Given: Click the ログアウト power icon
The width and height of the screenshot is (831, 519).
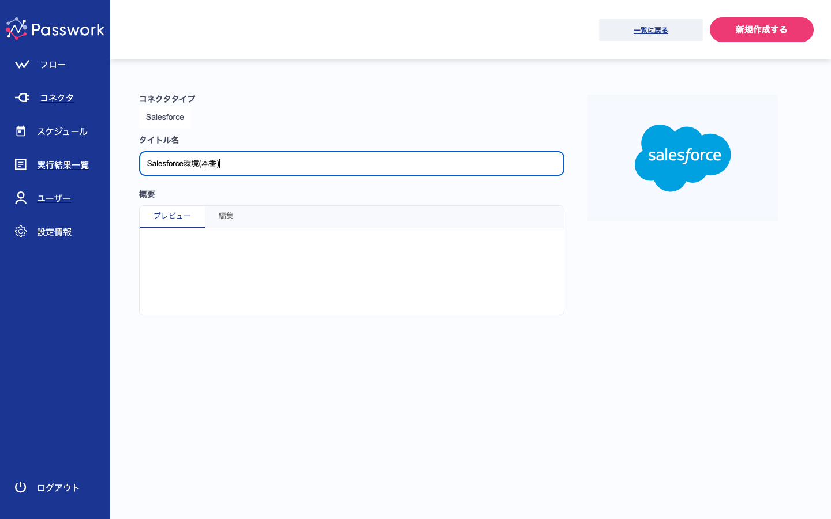Looking at the screenshot, I should [x=21, y=487].
